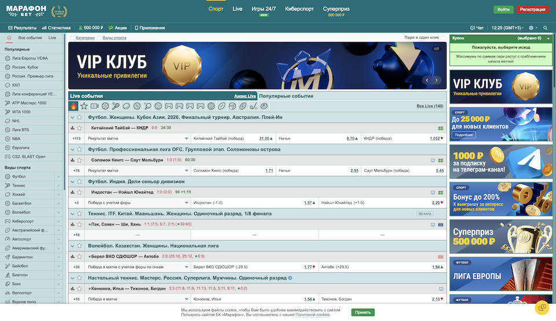
Task: Check the Категории checkbox
Action: 72,38
